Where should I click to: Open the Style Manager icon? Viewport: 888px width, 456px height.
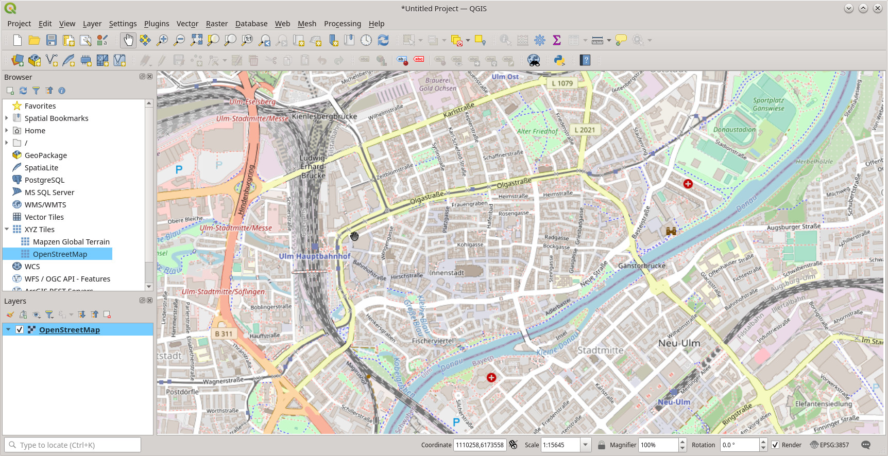(x=103, y=40)
